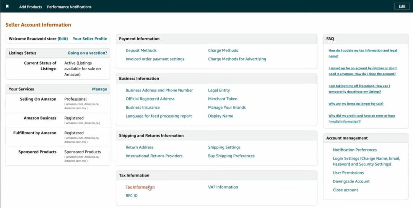The height and width of the screenshot is (208, 413).
Task: Open International Returns Providers
Action: [x=154, y=156]
